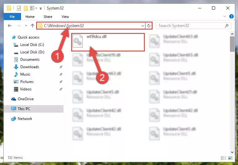Open the Share ribbon tab
238x165 pixels.
48,17
